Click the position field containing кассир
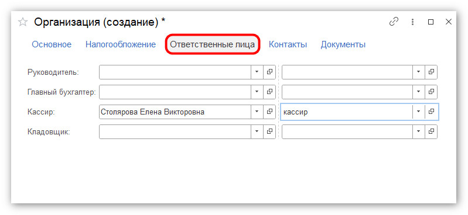 coord(347,112)
